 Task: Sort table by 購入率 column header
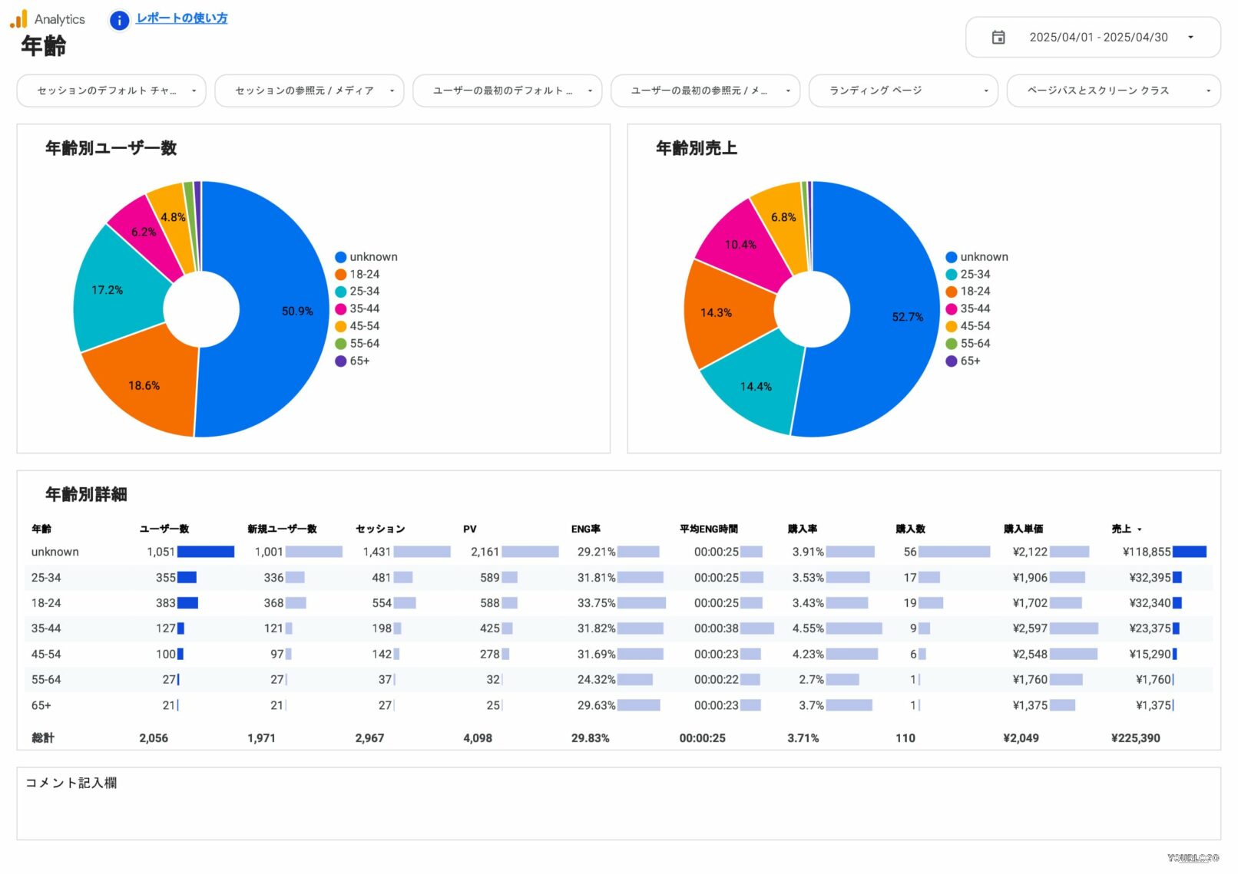click(802, 529)
